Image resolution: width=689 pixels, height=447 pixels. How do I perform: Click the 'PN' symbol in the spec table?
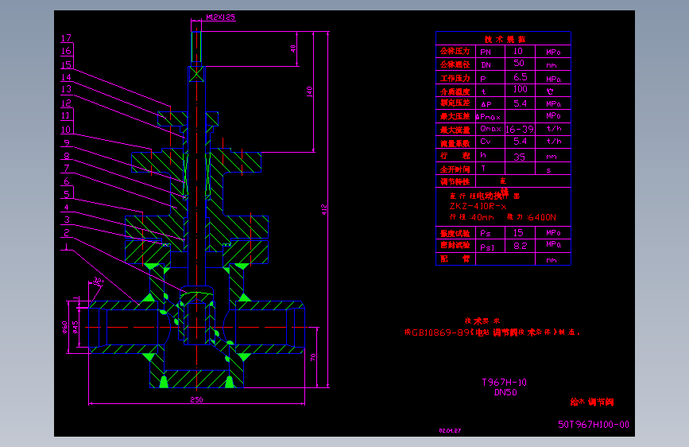[486, 52]
